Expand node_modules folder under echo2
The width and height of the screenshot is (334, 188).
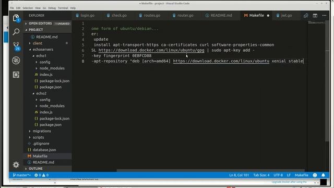47,106
